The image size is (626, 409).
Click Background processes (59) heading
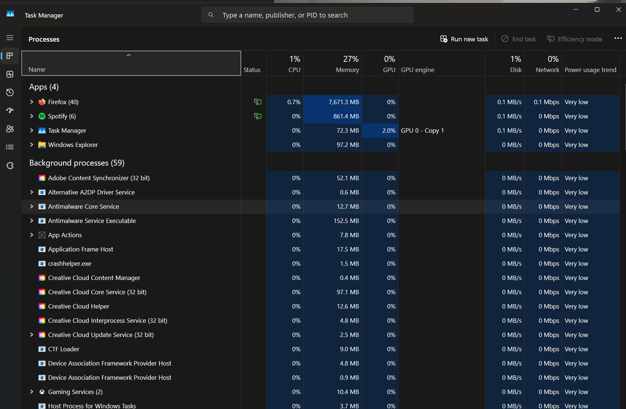click(x=77, y=163)
